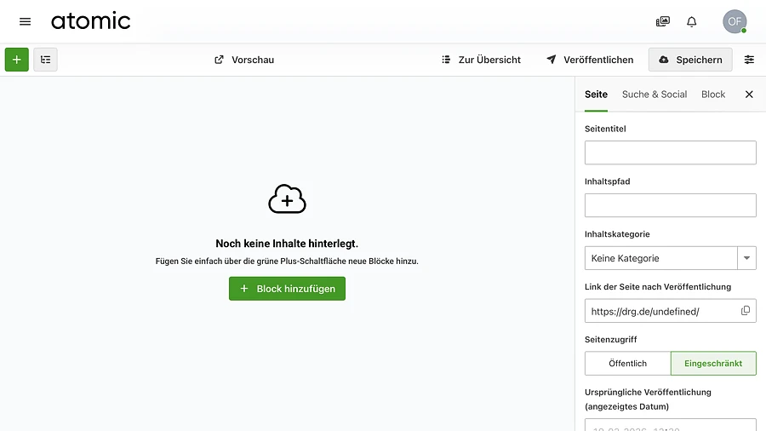Show notifications via bell icon

[x=692, y=21]
